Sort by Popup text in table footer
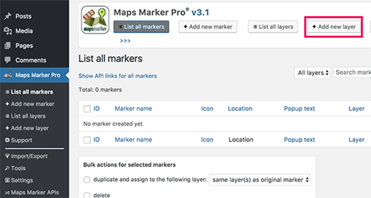Image resolution: width=371 pixels, height=198 pixels. 299,140
